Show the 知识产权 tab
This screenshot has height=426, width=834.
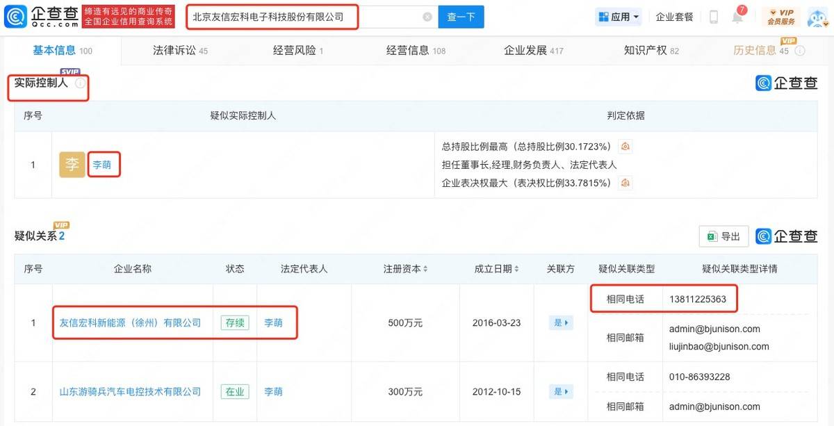651,51
